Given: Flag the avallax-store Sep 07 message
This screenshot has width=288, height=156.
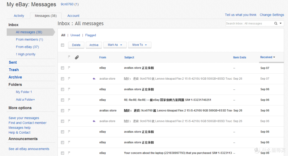Looking at the screenshot, I should [69, 79].
